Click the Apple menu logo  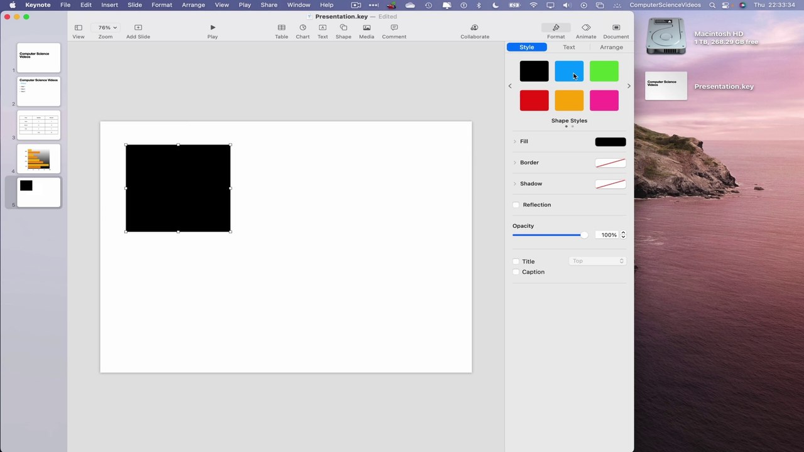pyautogui.click(x=12, y=5)
